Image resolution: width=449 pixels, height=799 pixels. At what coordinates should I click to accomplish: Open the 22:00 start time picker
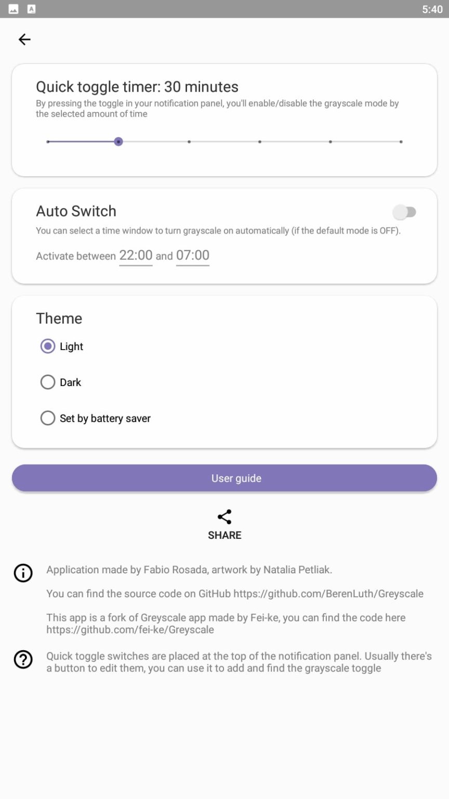coord(136,255)
